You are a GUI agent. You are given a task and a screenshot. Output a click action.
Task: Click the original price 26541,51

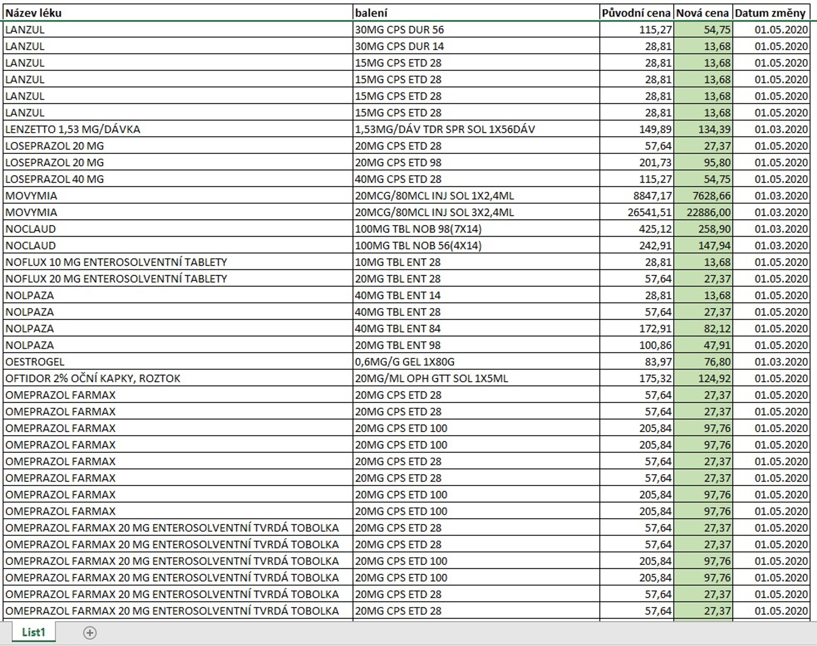click(x=637, y=213)
